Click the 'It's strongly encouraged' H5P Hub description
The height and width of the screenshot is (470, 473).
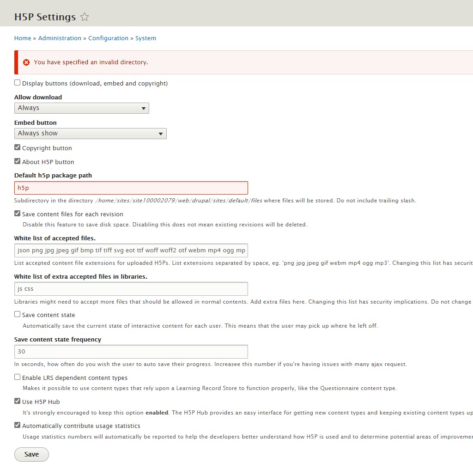[248, 413]
